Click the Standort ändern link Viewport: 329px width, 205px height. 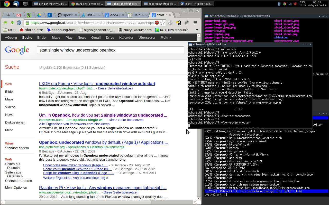[x=17, y=148]
